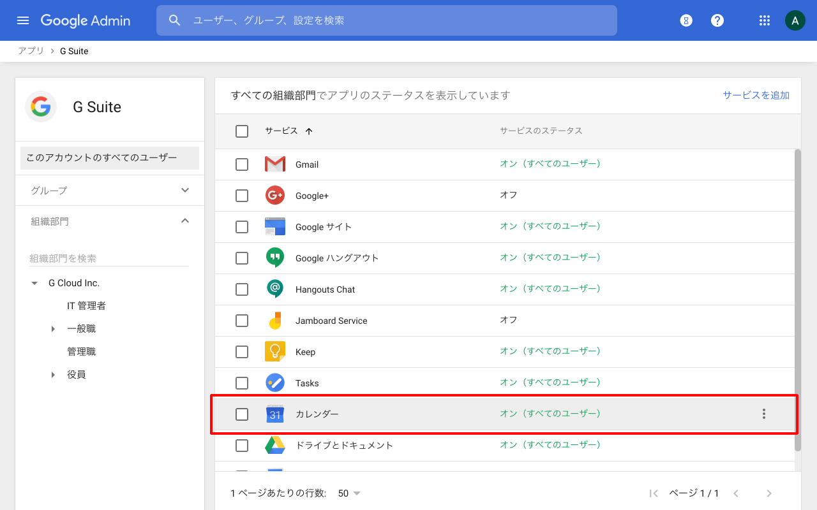Click the アプリ breadcrumb
Image resolution: width=817 pixels, height=510 pixels.
pyautogui.click(x=31, y=51)
